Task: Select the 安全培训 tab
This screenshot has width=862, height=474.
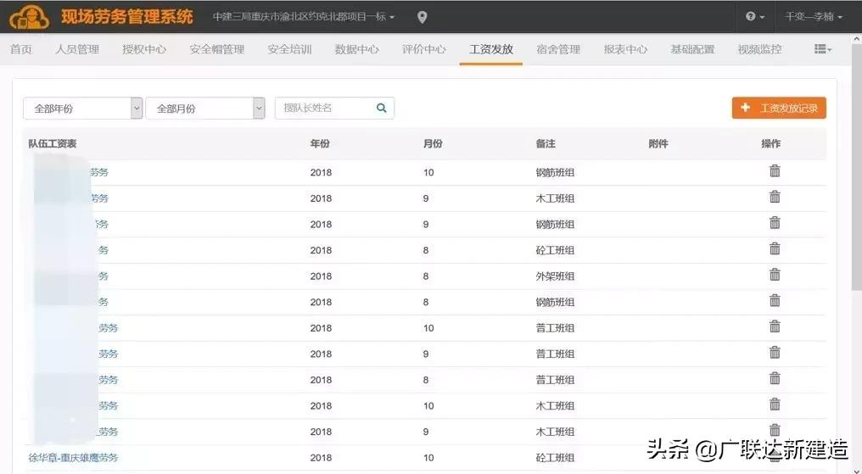Action: [x=289, y=49]
